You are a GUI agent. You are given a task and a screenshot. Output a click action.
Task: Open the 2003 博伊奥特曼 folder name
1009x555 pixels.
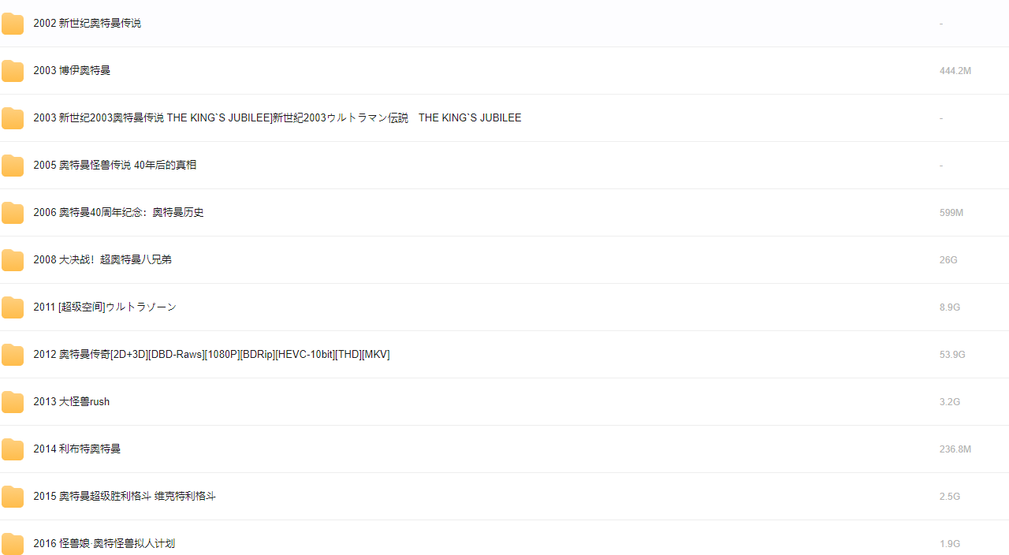click(72, 71)
